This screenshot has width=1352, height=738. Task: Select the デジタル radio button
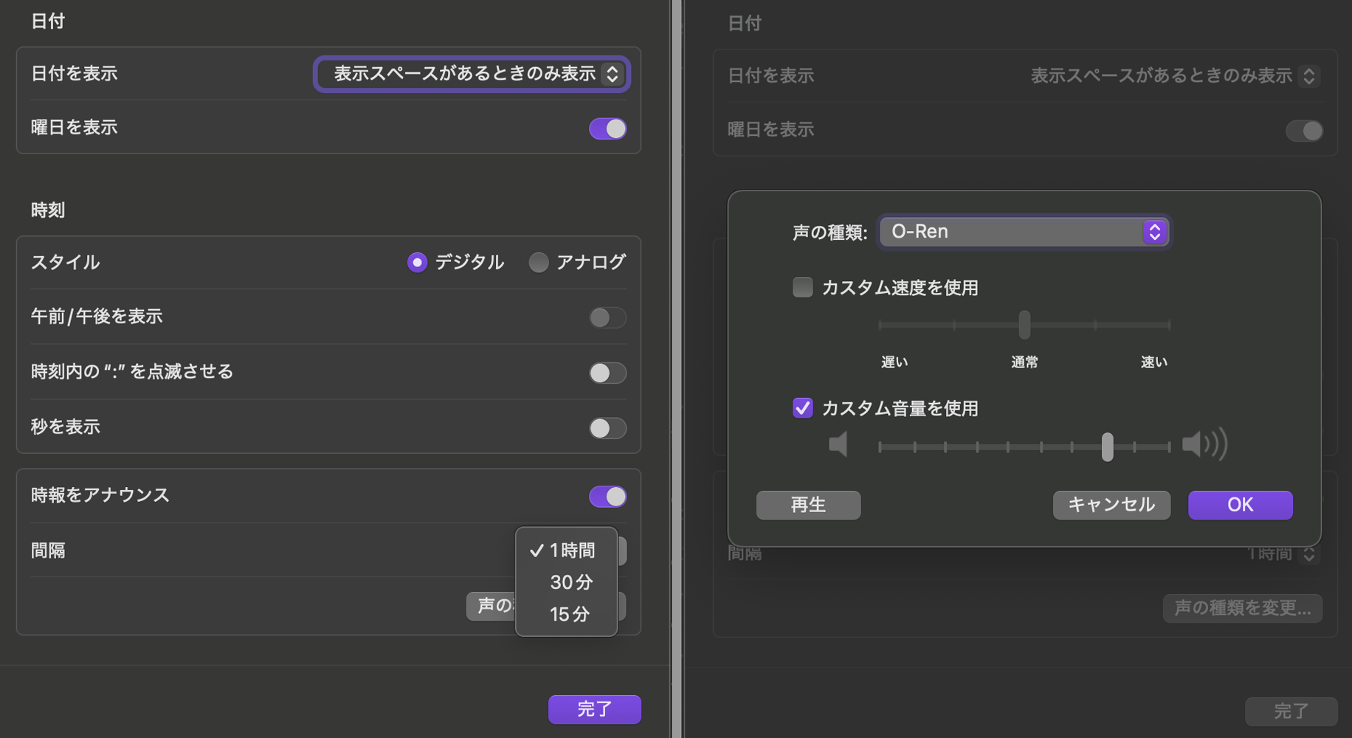point(417,263)
